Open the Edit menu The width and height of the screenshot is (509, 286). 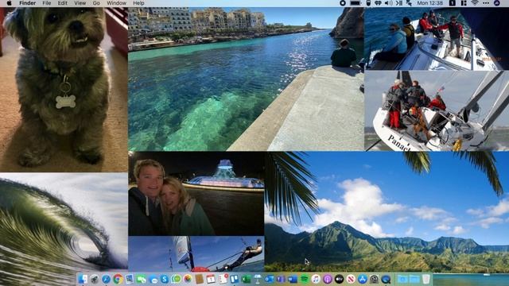click(62, 3)
